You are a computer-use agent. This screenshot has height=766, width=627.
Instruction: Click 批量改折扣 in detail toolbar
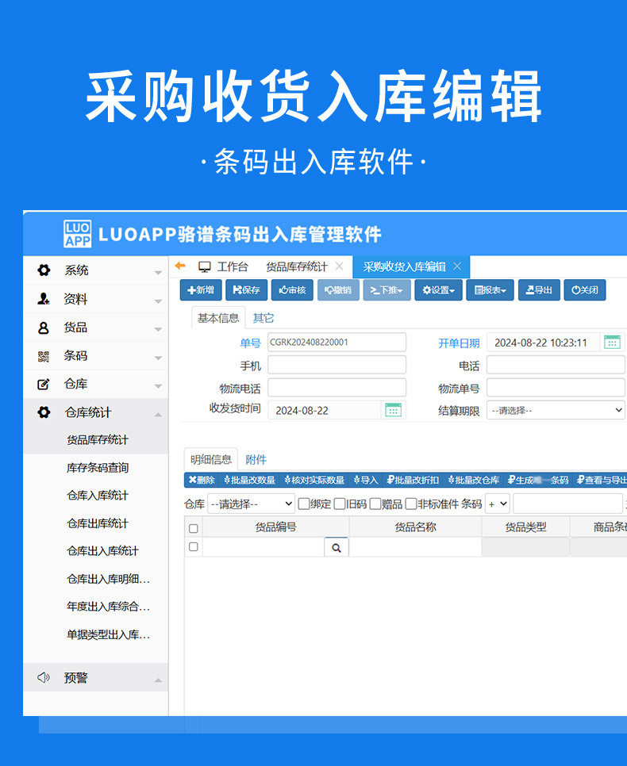point(414,481)
